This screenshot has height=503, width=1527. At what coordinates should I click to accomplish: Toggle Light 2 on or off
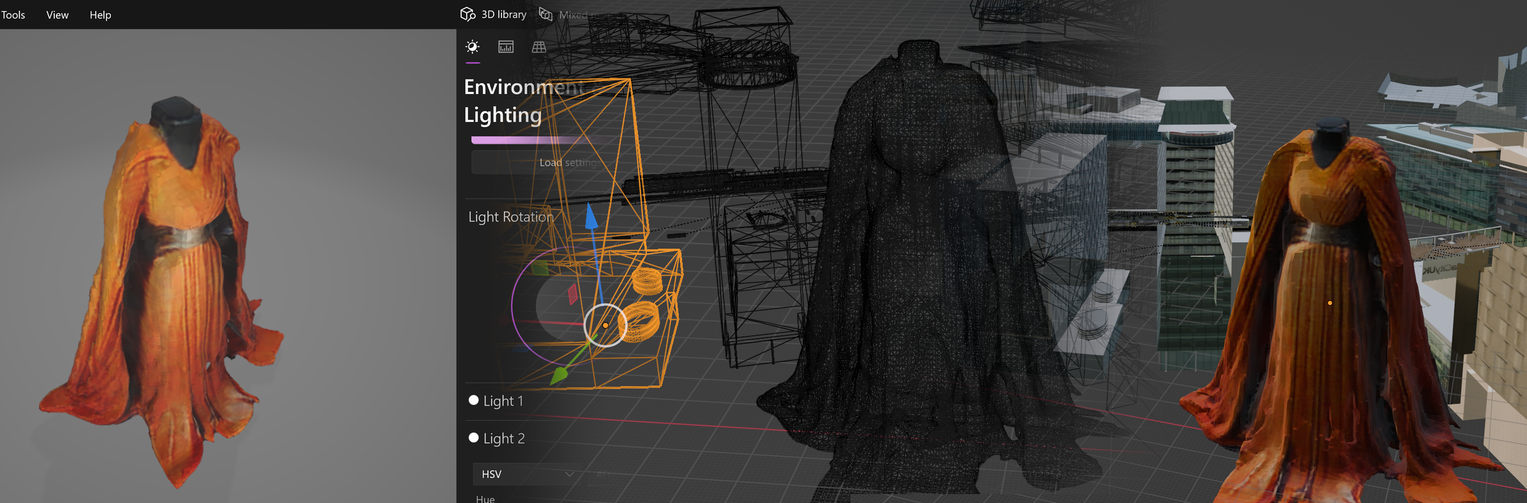point(473,438)
